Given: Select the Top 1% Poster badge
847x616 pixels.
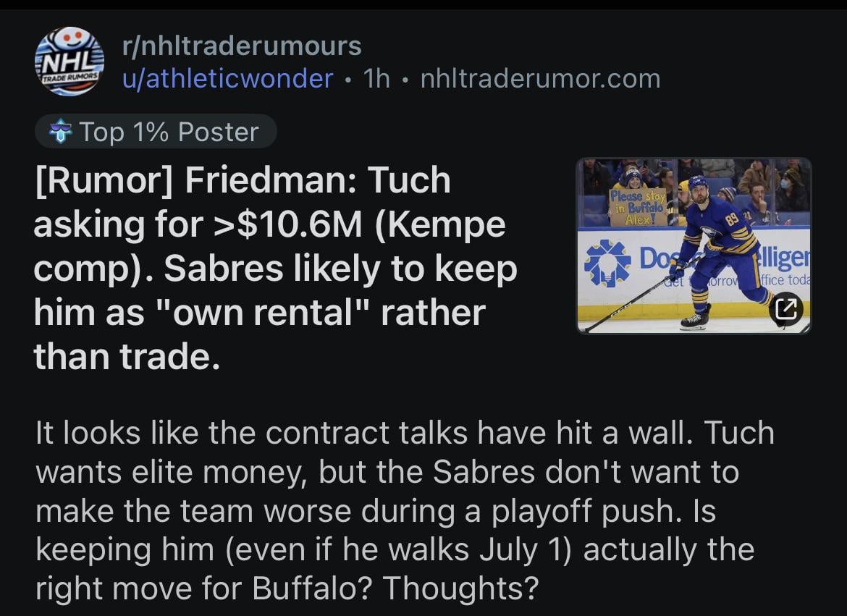Looking at the screenshot, I should 156,132.
